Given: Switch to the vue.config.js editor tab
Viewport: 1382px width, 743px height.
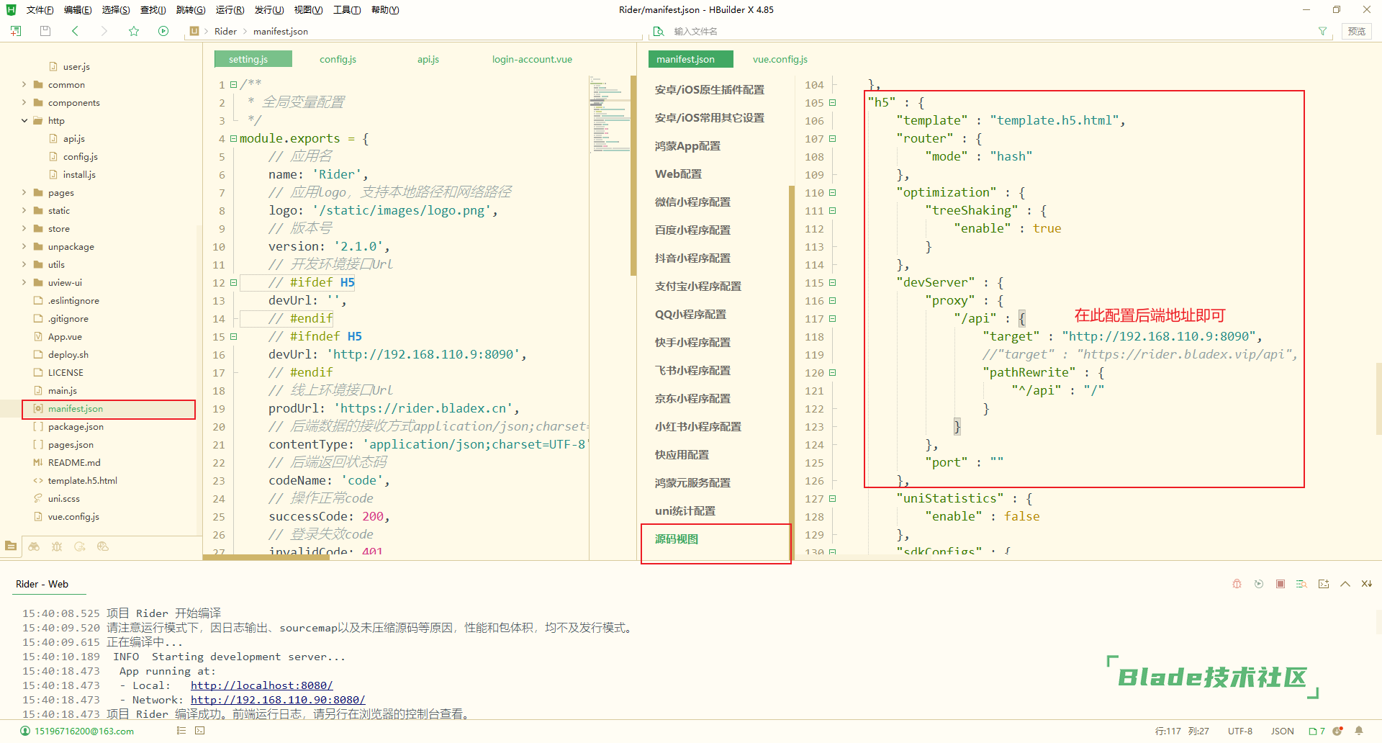Looking at the screenshot, I should (x=780, y=59).
